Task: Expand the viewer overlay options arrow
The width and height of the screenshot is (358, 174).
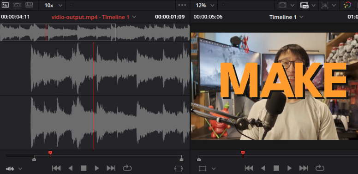Action: click(334, 5)
